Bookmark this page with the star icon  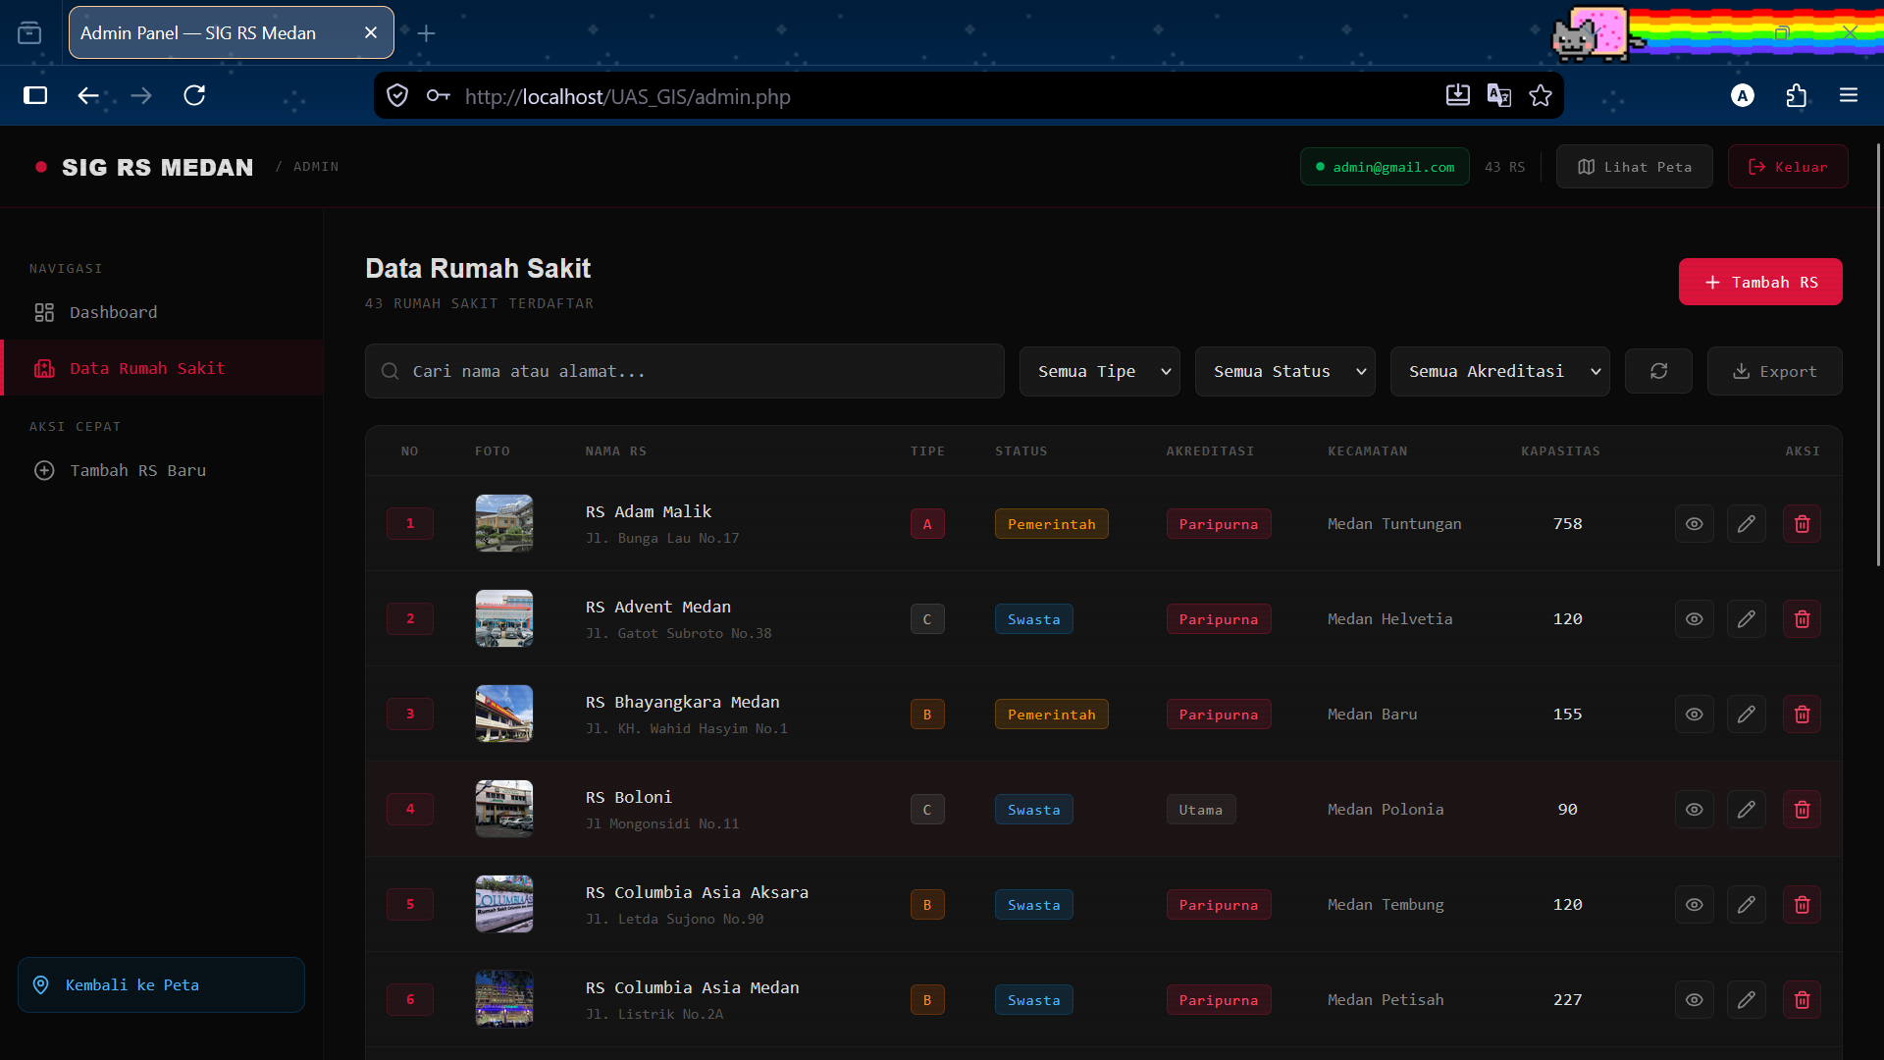tap(1541, 95)
